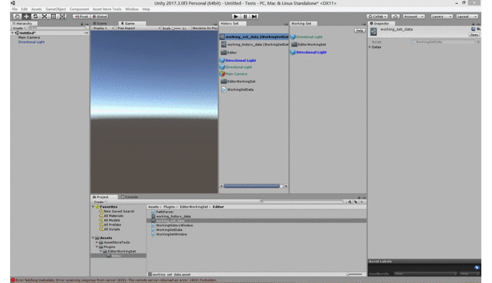The width and height of the screenshot is (492, 283).
Task: Click Create button in Project panel
Action: pyautogui.click(x=100, y=202)
